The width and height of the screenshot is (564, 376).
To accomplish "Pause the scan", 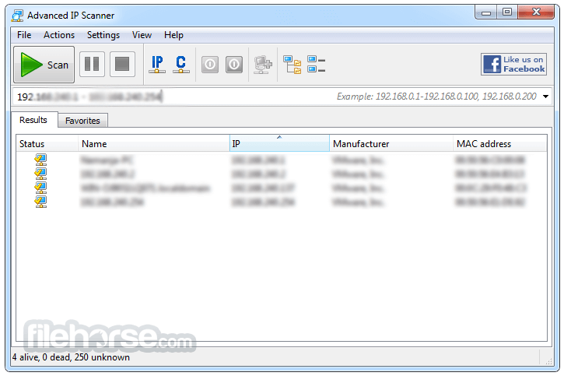I will pos(92,65).
